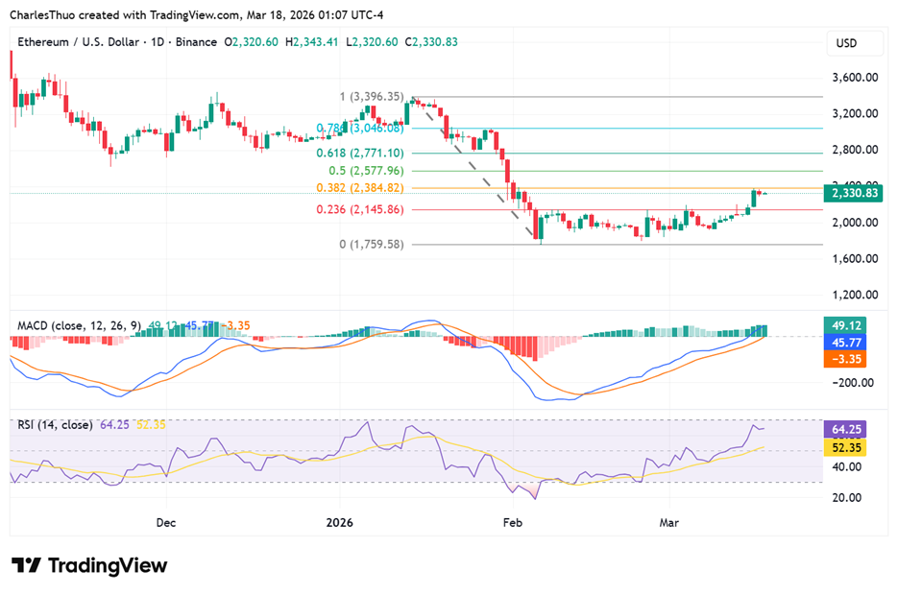
Task: Click the yellow RSI average tag 52.35
Action: point(850,447)
